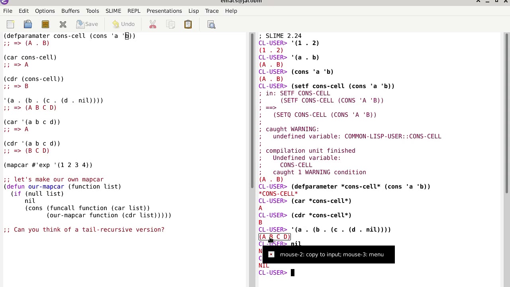Image resolution: width=510 pixels, height=287 pixels.
Task: Click the Undo toolbar button
Action: [123, 24]
